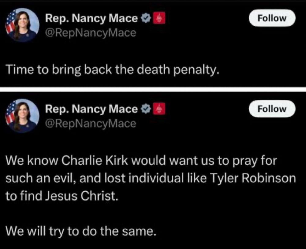Click the verified checkmark on the second tweet
Image resolution: width=306 pixels, height=249 pixels.
146,108
